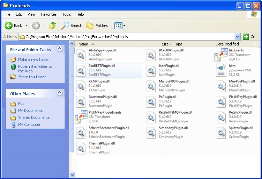This screenshot has height=179, width=262.
Task: Collapse the File and Folder Tasks panel
Action: pos(59,49)
